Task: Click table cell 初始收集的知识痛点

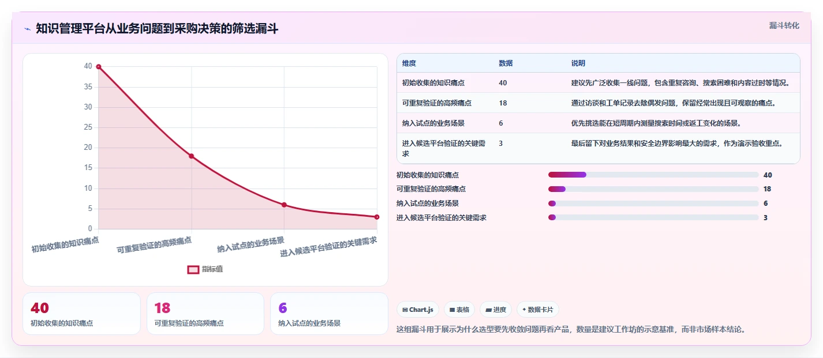Action: [x=433, y=83]
